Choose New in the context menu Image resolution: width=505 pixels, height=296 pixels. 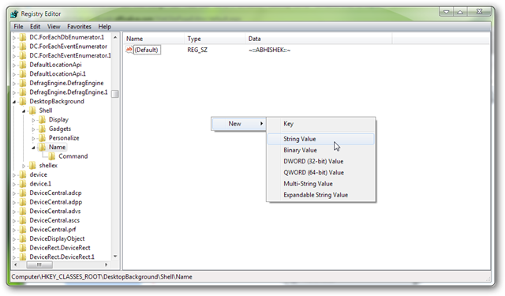pos(238,124)
